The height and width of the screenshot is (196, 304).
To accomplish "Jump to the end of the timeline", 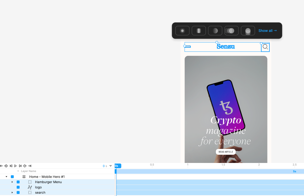I will [x=30, y=166].
